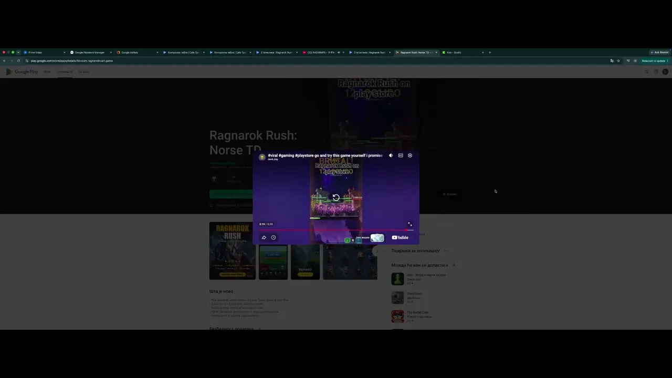
Task: Open the TheoTown app icon
Action: pyautogui.click(x=397, y=298)
